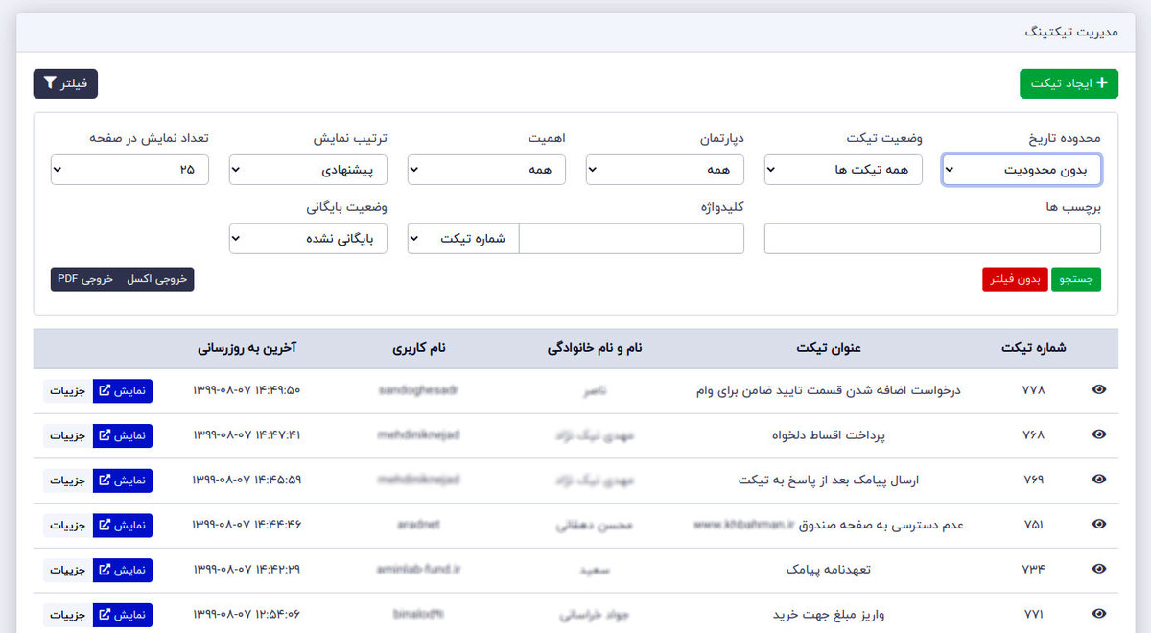Change the تعداد نمایش در صفحه dropdown
1151x633 pixels.
[129, 170]
